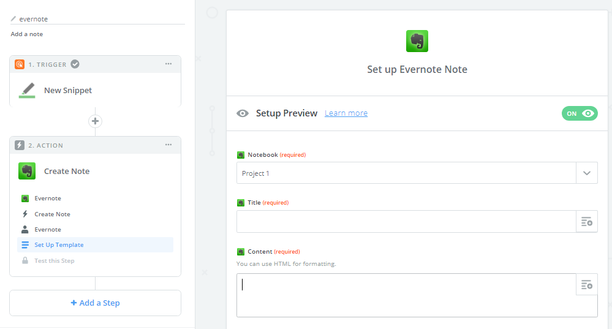Select Set Up Template step

point(59,245)
